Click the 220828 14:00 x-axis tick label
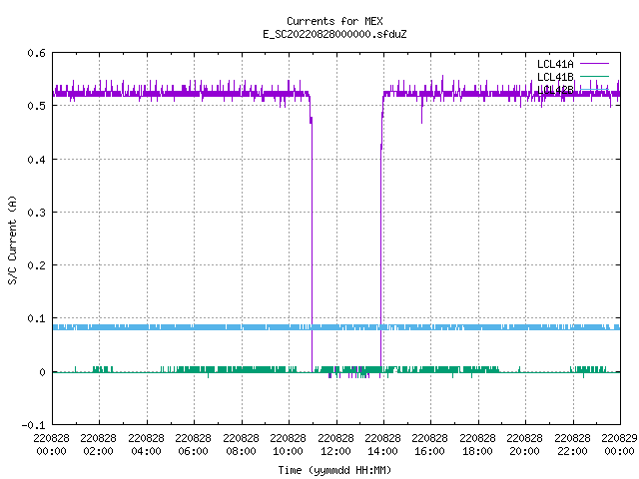Screen dimensions: 639x479 (382, 445)
